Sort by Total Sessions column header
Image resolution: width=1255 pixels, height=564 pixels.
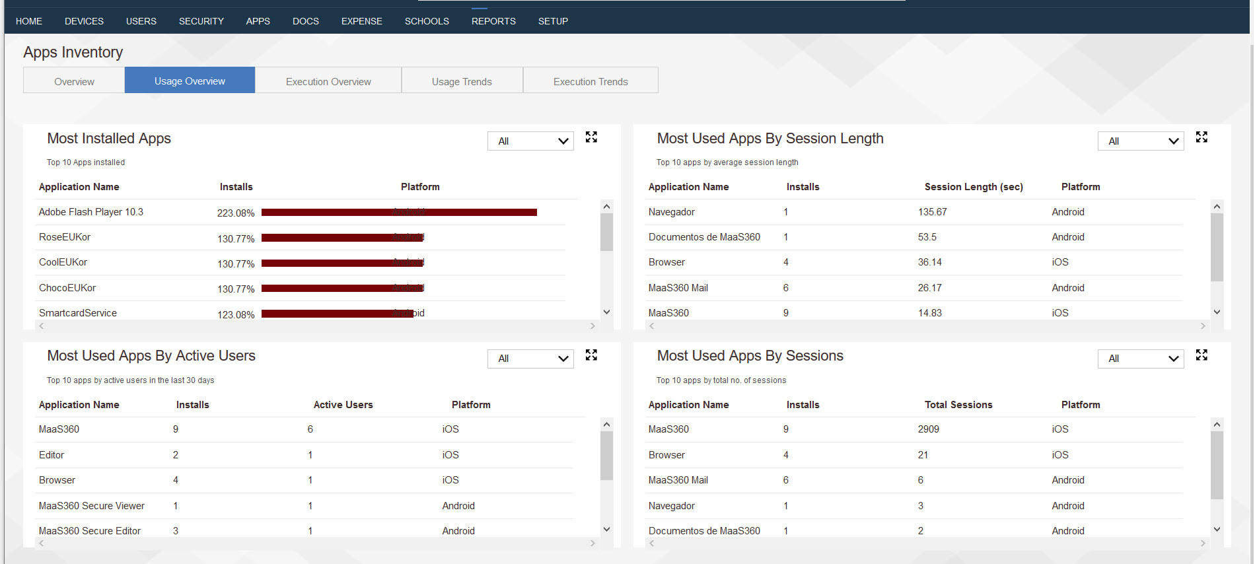958,405
